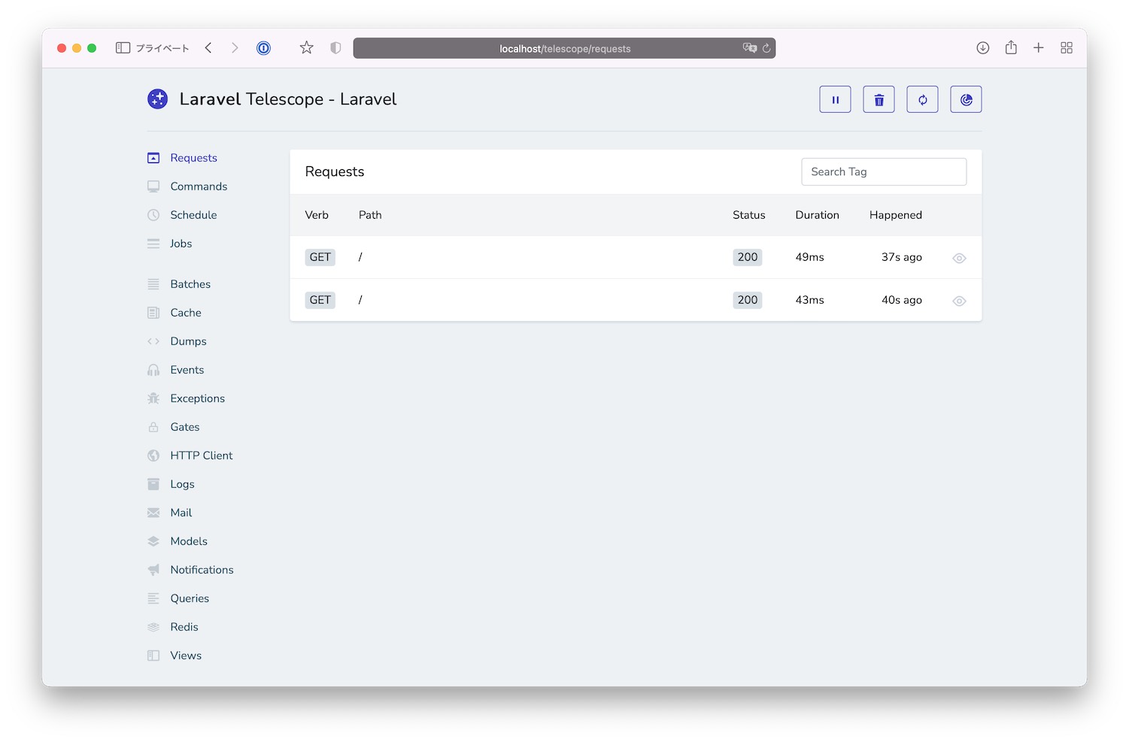Image resolution: width=1129 pixels, height=742 pixels.
Task: Bookmark the page with the star icon
Action: point(306,47)
